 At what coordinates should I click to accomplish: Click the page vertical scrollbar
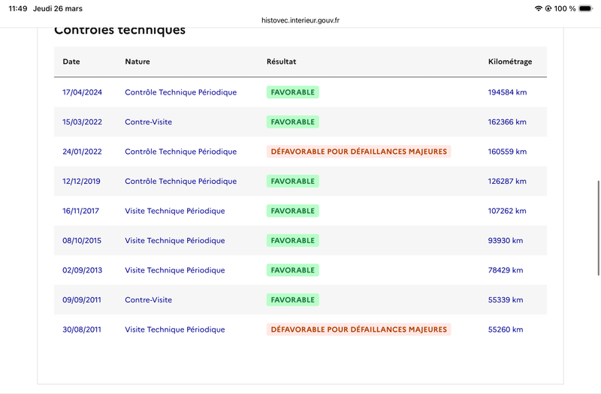pos(598,228)
